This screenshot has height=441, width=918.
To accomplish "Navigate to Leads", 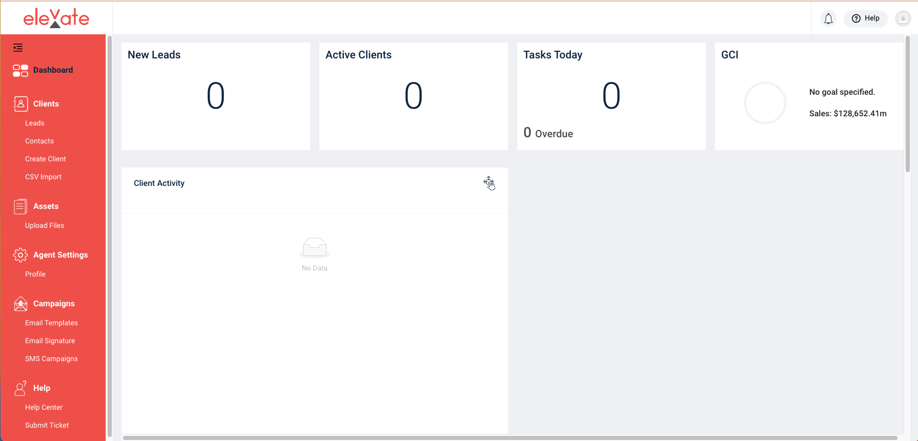I will (x=35, y=123).
